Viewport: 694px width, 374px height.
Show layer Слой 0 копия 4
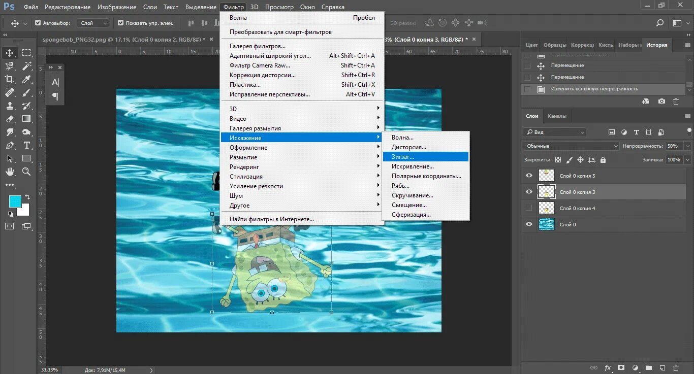pos(529,208)
